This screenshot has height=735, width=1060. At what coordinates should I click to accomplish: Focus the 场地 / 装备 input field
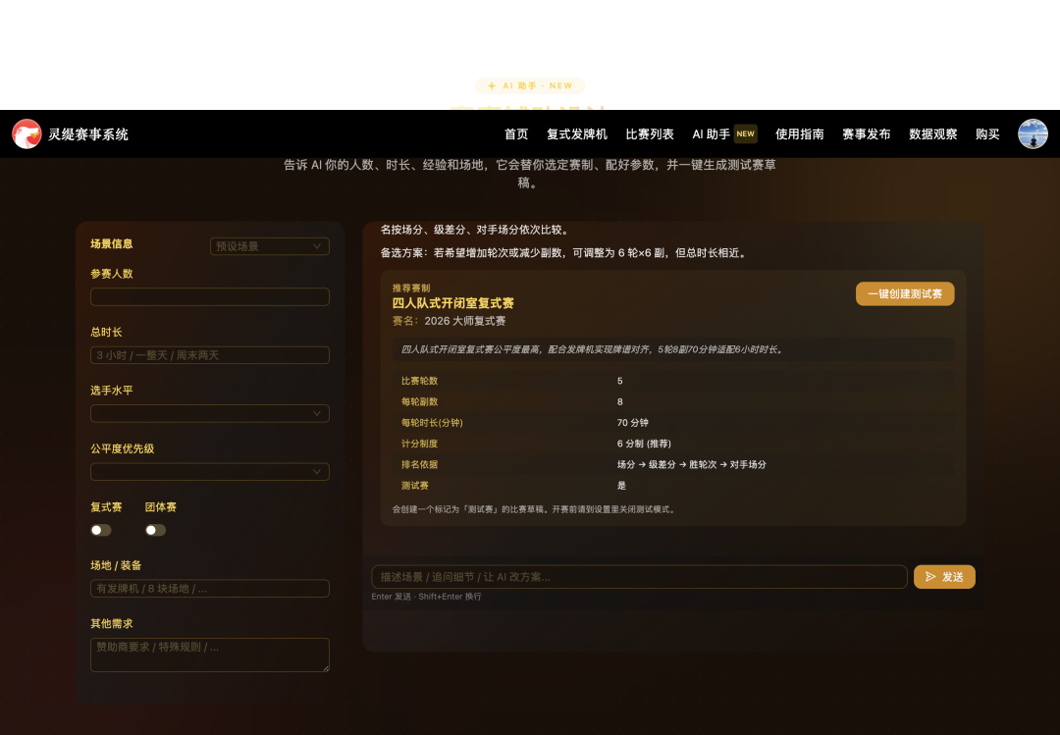(x=210, y=588)
